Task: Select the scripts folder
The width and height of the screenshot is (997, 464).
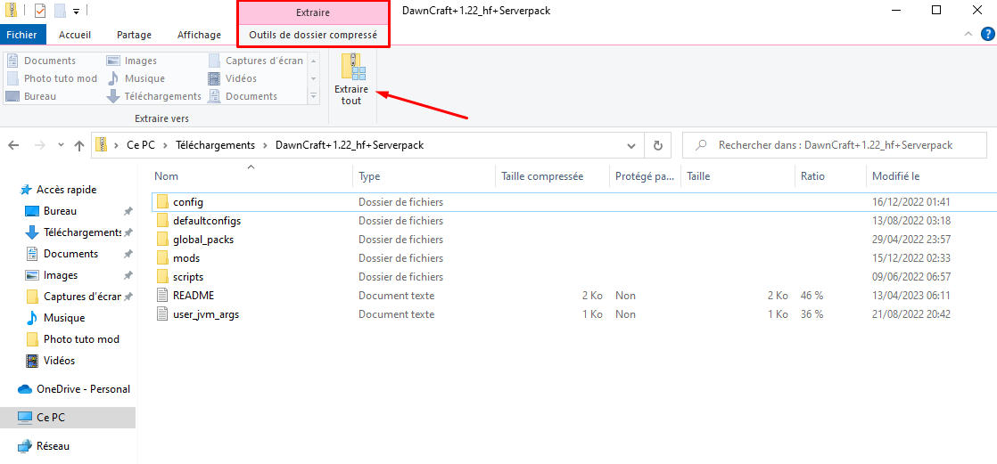Action: coord(180,277)
